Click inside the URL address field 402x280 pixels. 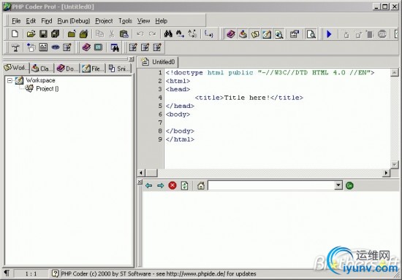click(271, 185)
